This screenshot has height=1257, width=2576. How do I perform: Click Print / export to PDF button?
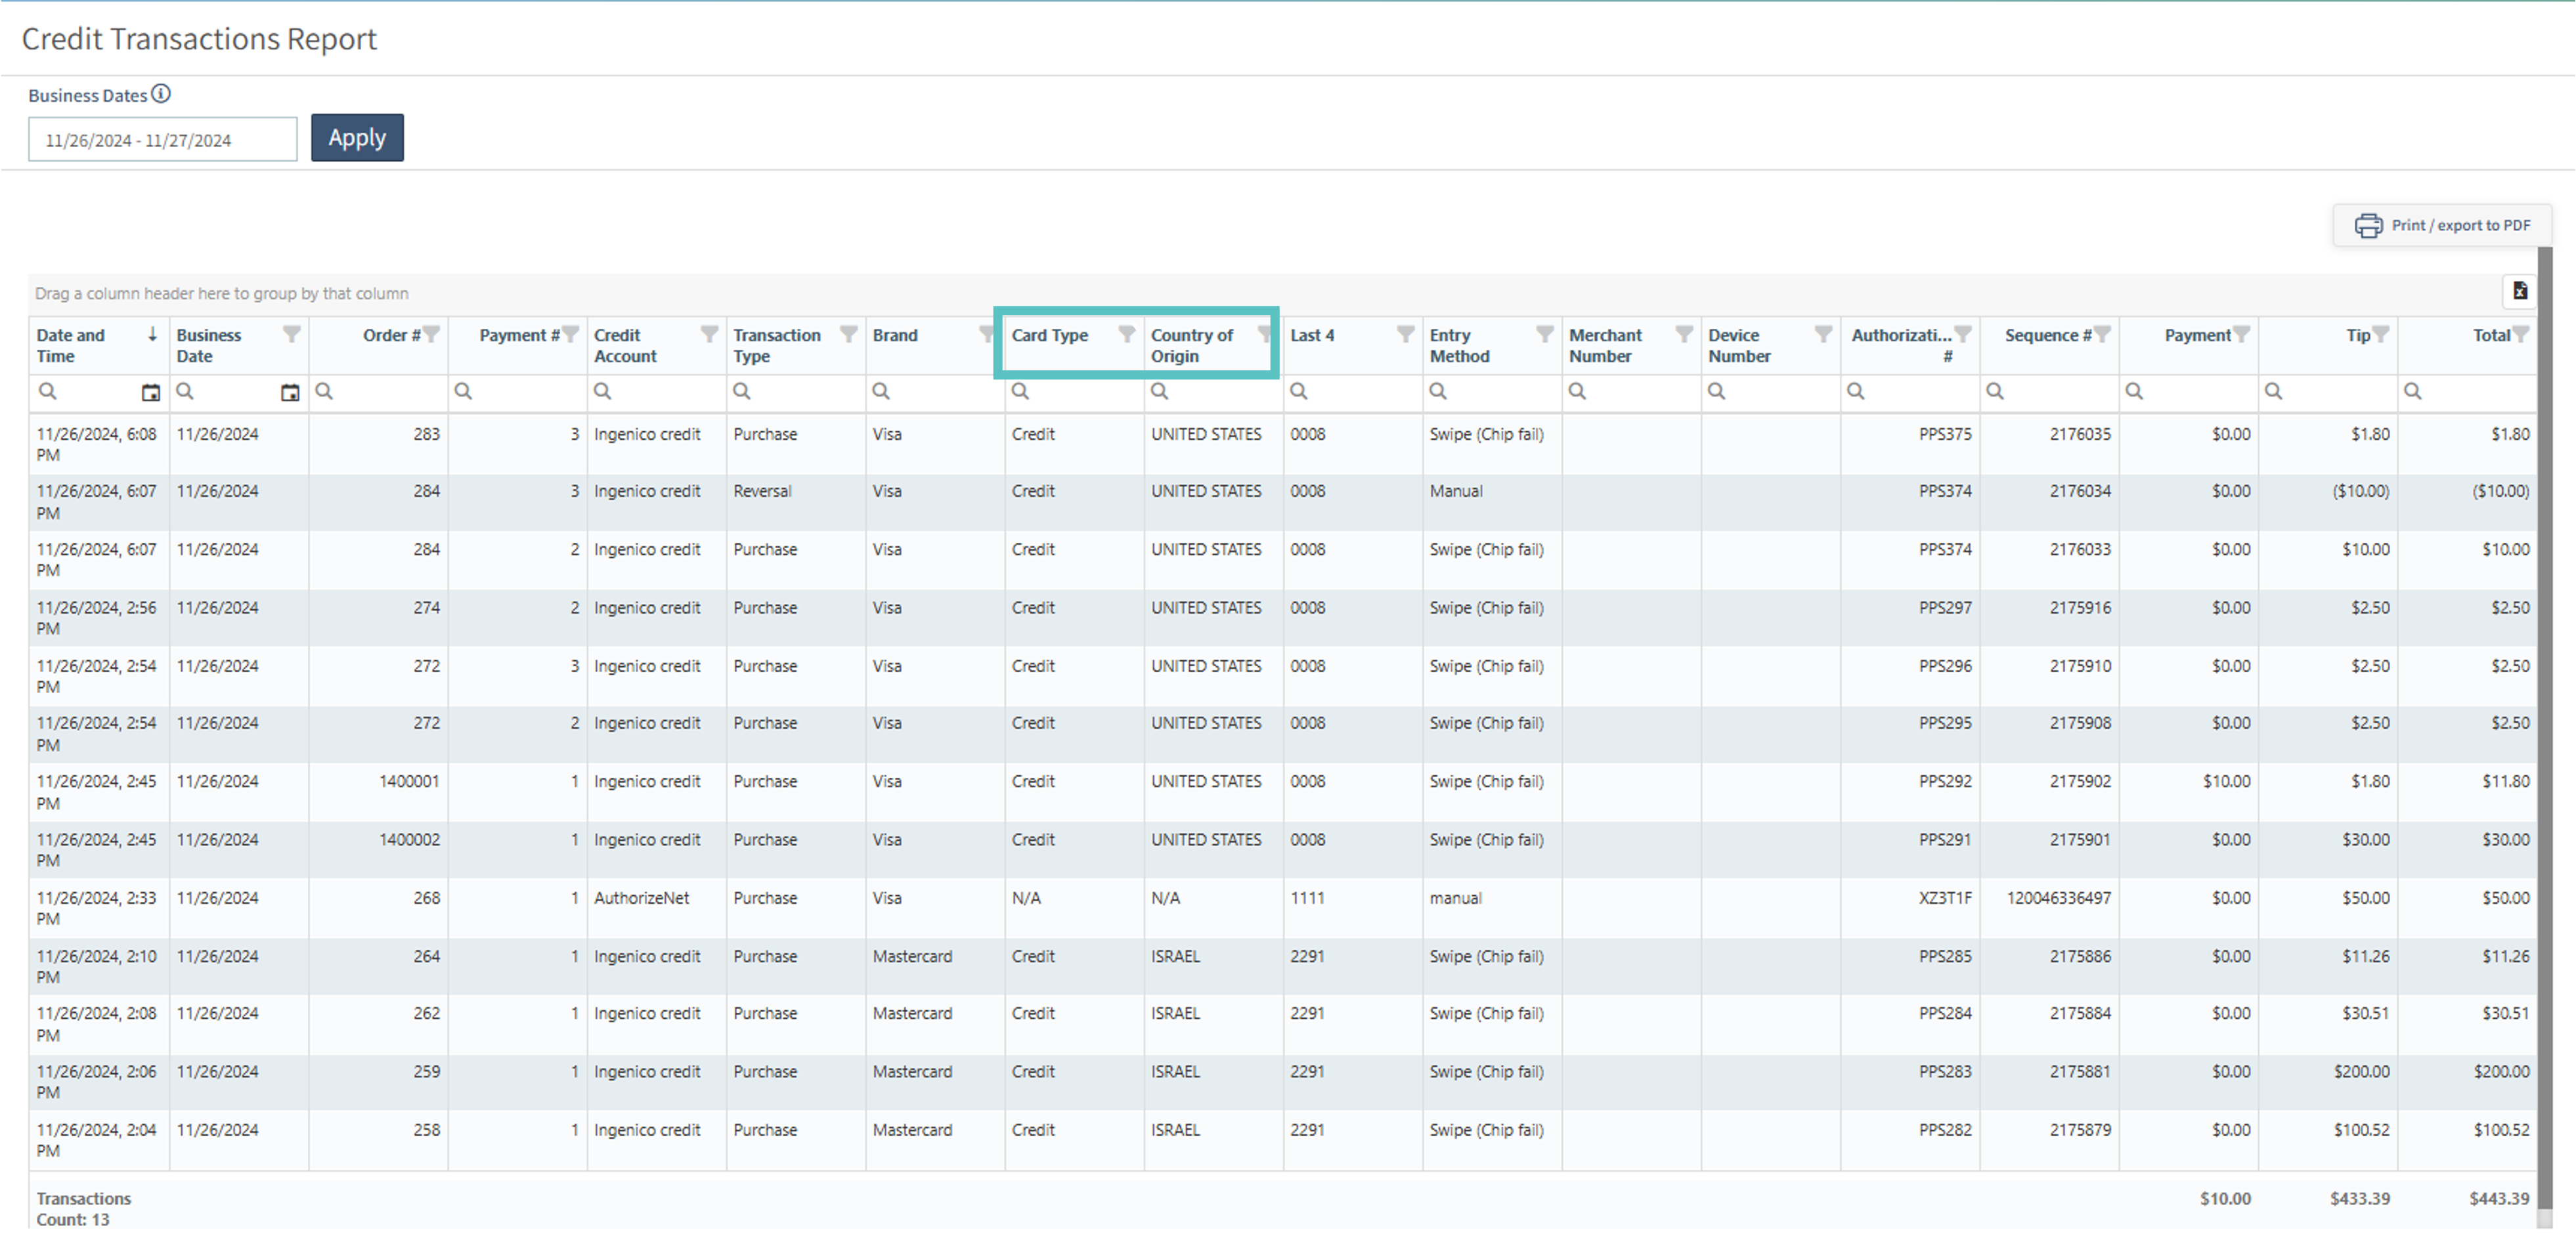pos(2442,225)
